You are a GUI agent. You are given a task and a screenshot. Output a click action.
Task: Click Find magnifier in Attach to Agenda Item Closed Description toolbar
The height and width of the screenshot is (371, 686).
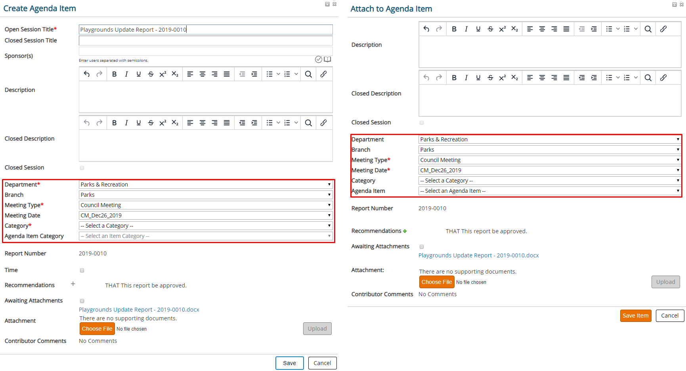648,78
